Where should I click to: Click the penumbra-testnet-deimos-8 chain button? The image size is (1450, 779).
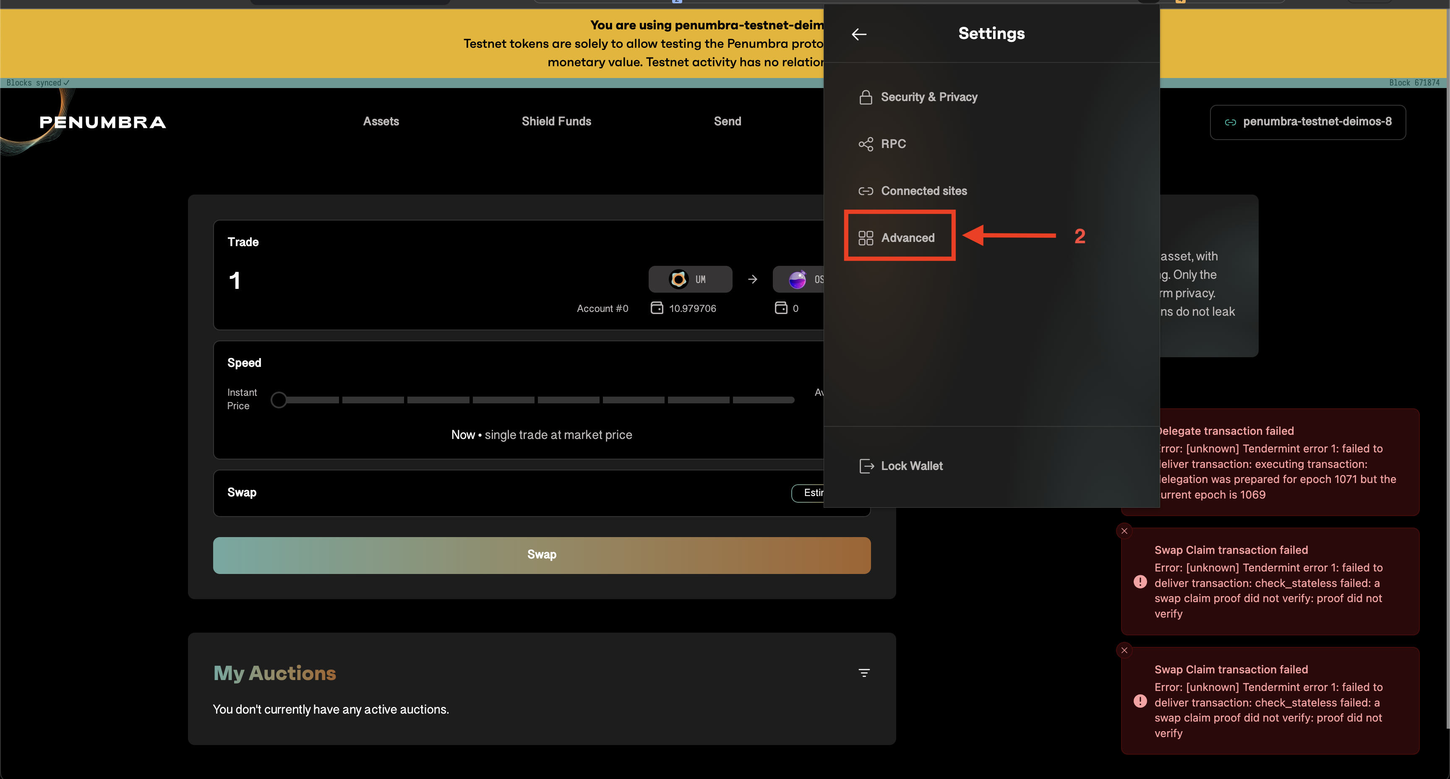click(1308, 122)
